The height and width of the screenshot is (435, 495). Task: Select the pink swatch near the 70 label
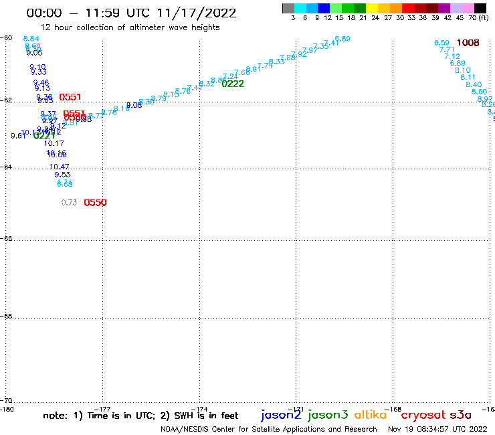468,8
